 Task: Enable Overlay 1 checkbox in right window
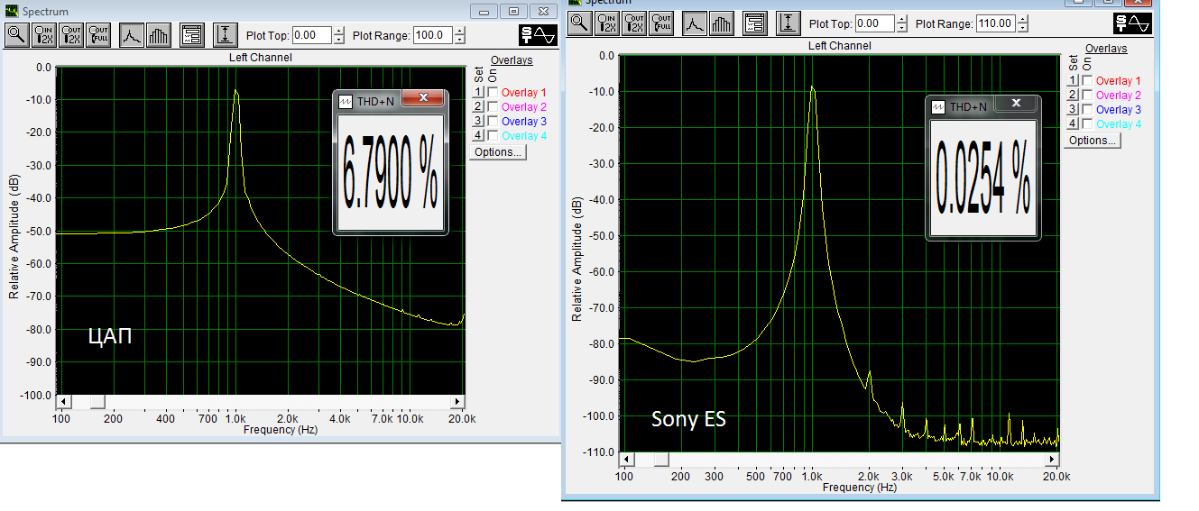[1087, 81]
